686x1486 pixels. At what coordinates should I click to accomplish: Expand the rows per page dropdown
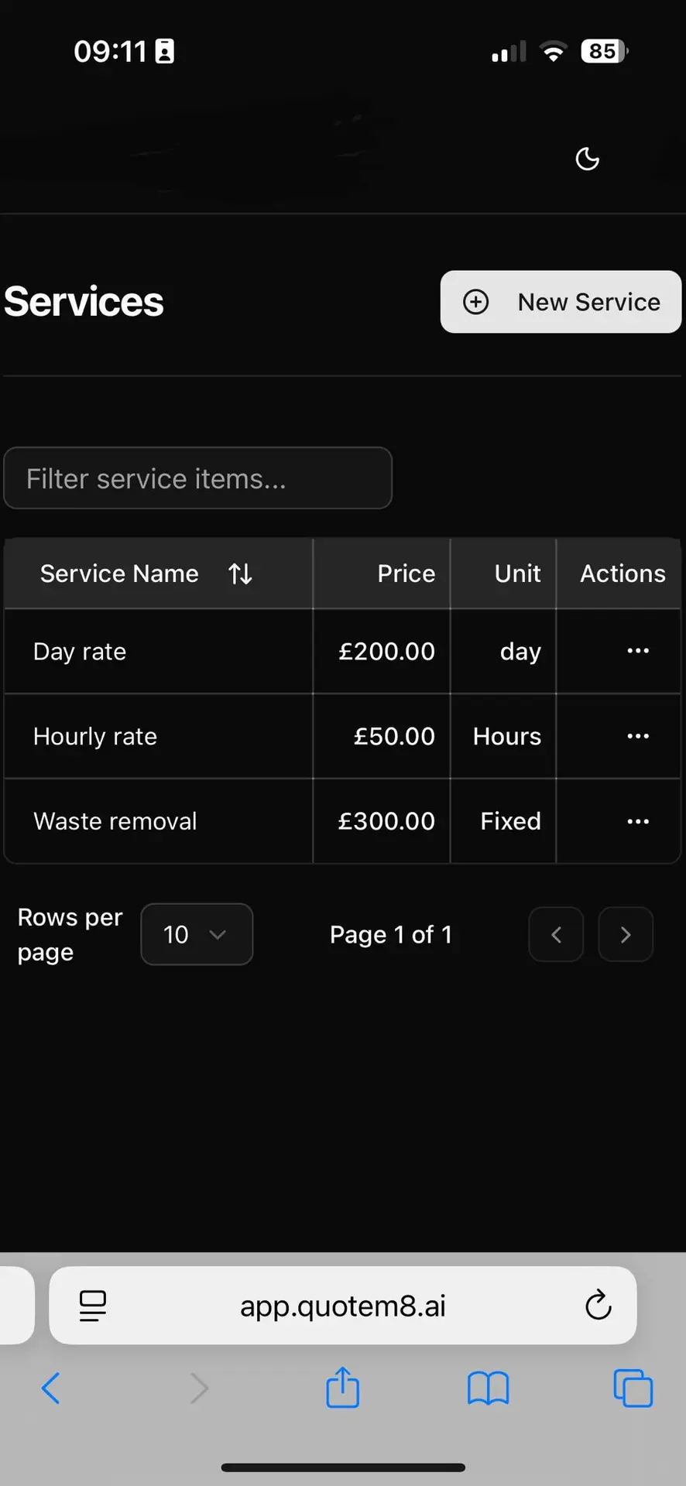pos(197,934)
